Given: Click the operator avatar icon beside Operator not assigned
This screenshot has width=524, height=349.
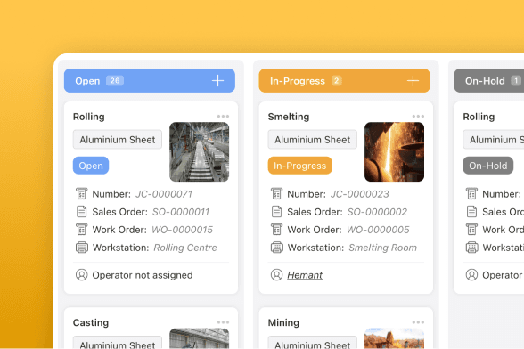Looking at the screenshot, I should tap(82, 275).
